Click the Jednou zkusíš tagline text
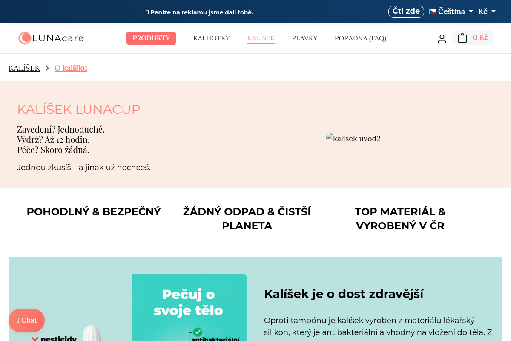The height and width of the screenshot is (341, 511). (x=84, y=168)
